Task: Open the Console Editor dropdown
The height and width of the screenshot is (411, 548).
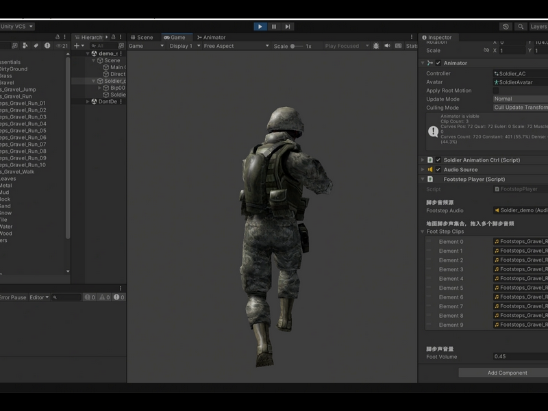Action: point(39,297)
